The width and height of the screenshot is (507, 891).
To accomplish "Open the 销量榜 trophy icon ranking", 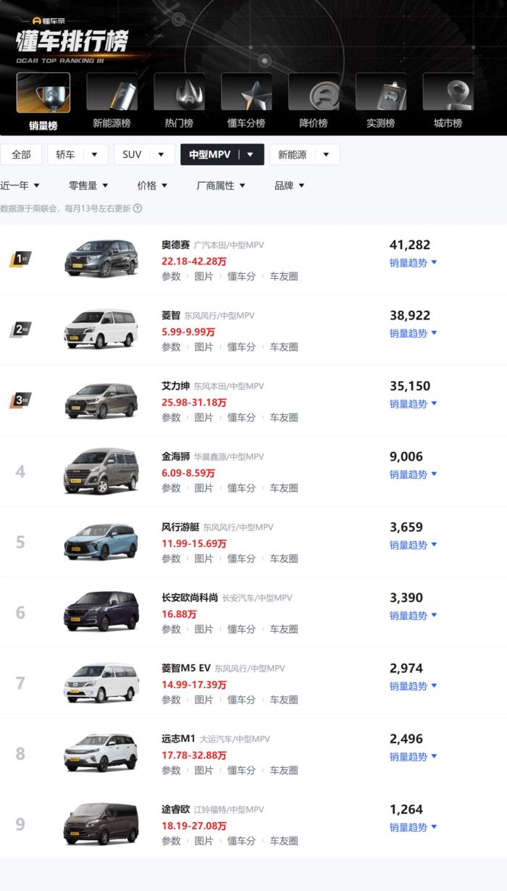I will (43, 93).
